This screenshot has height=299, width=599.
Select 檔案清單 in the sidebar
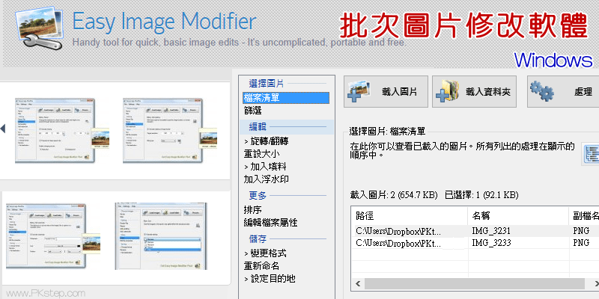286,98
